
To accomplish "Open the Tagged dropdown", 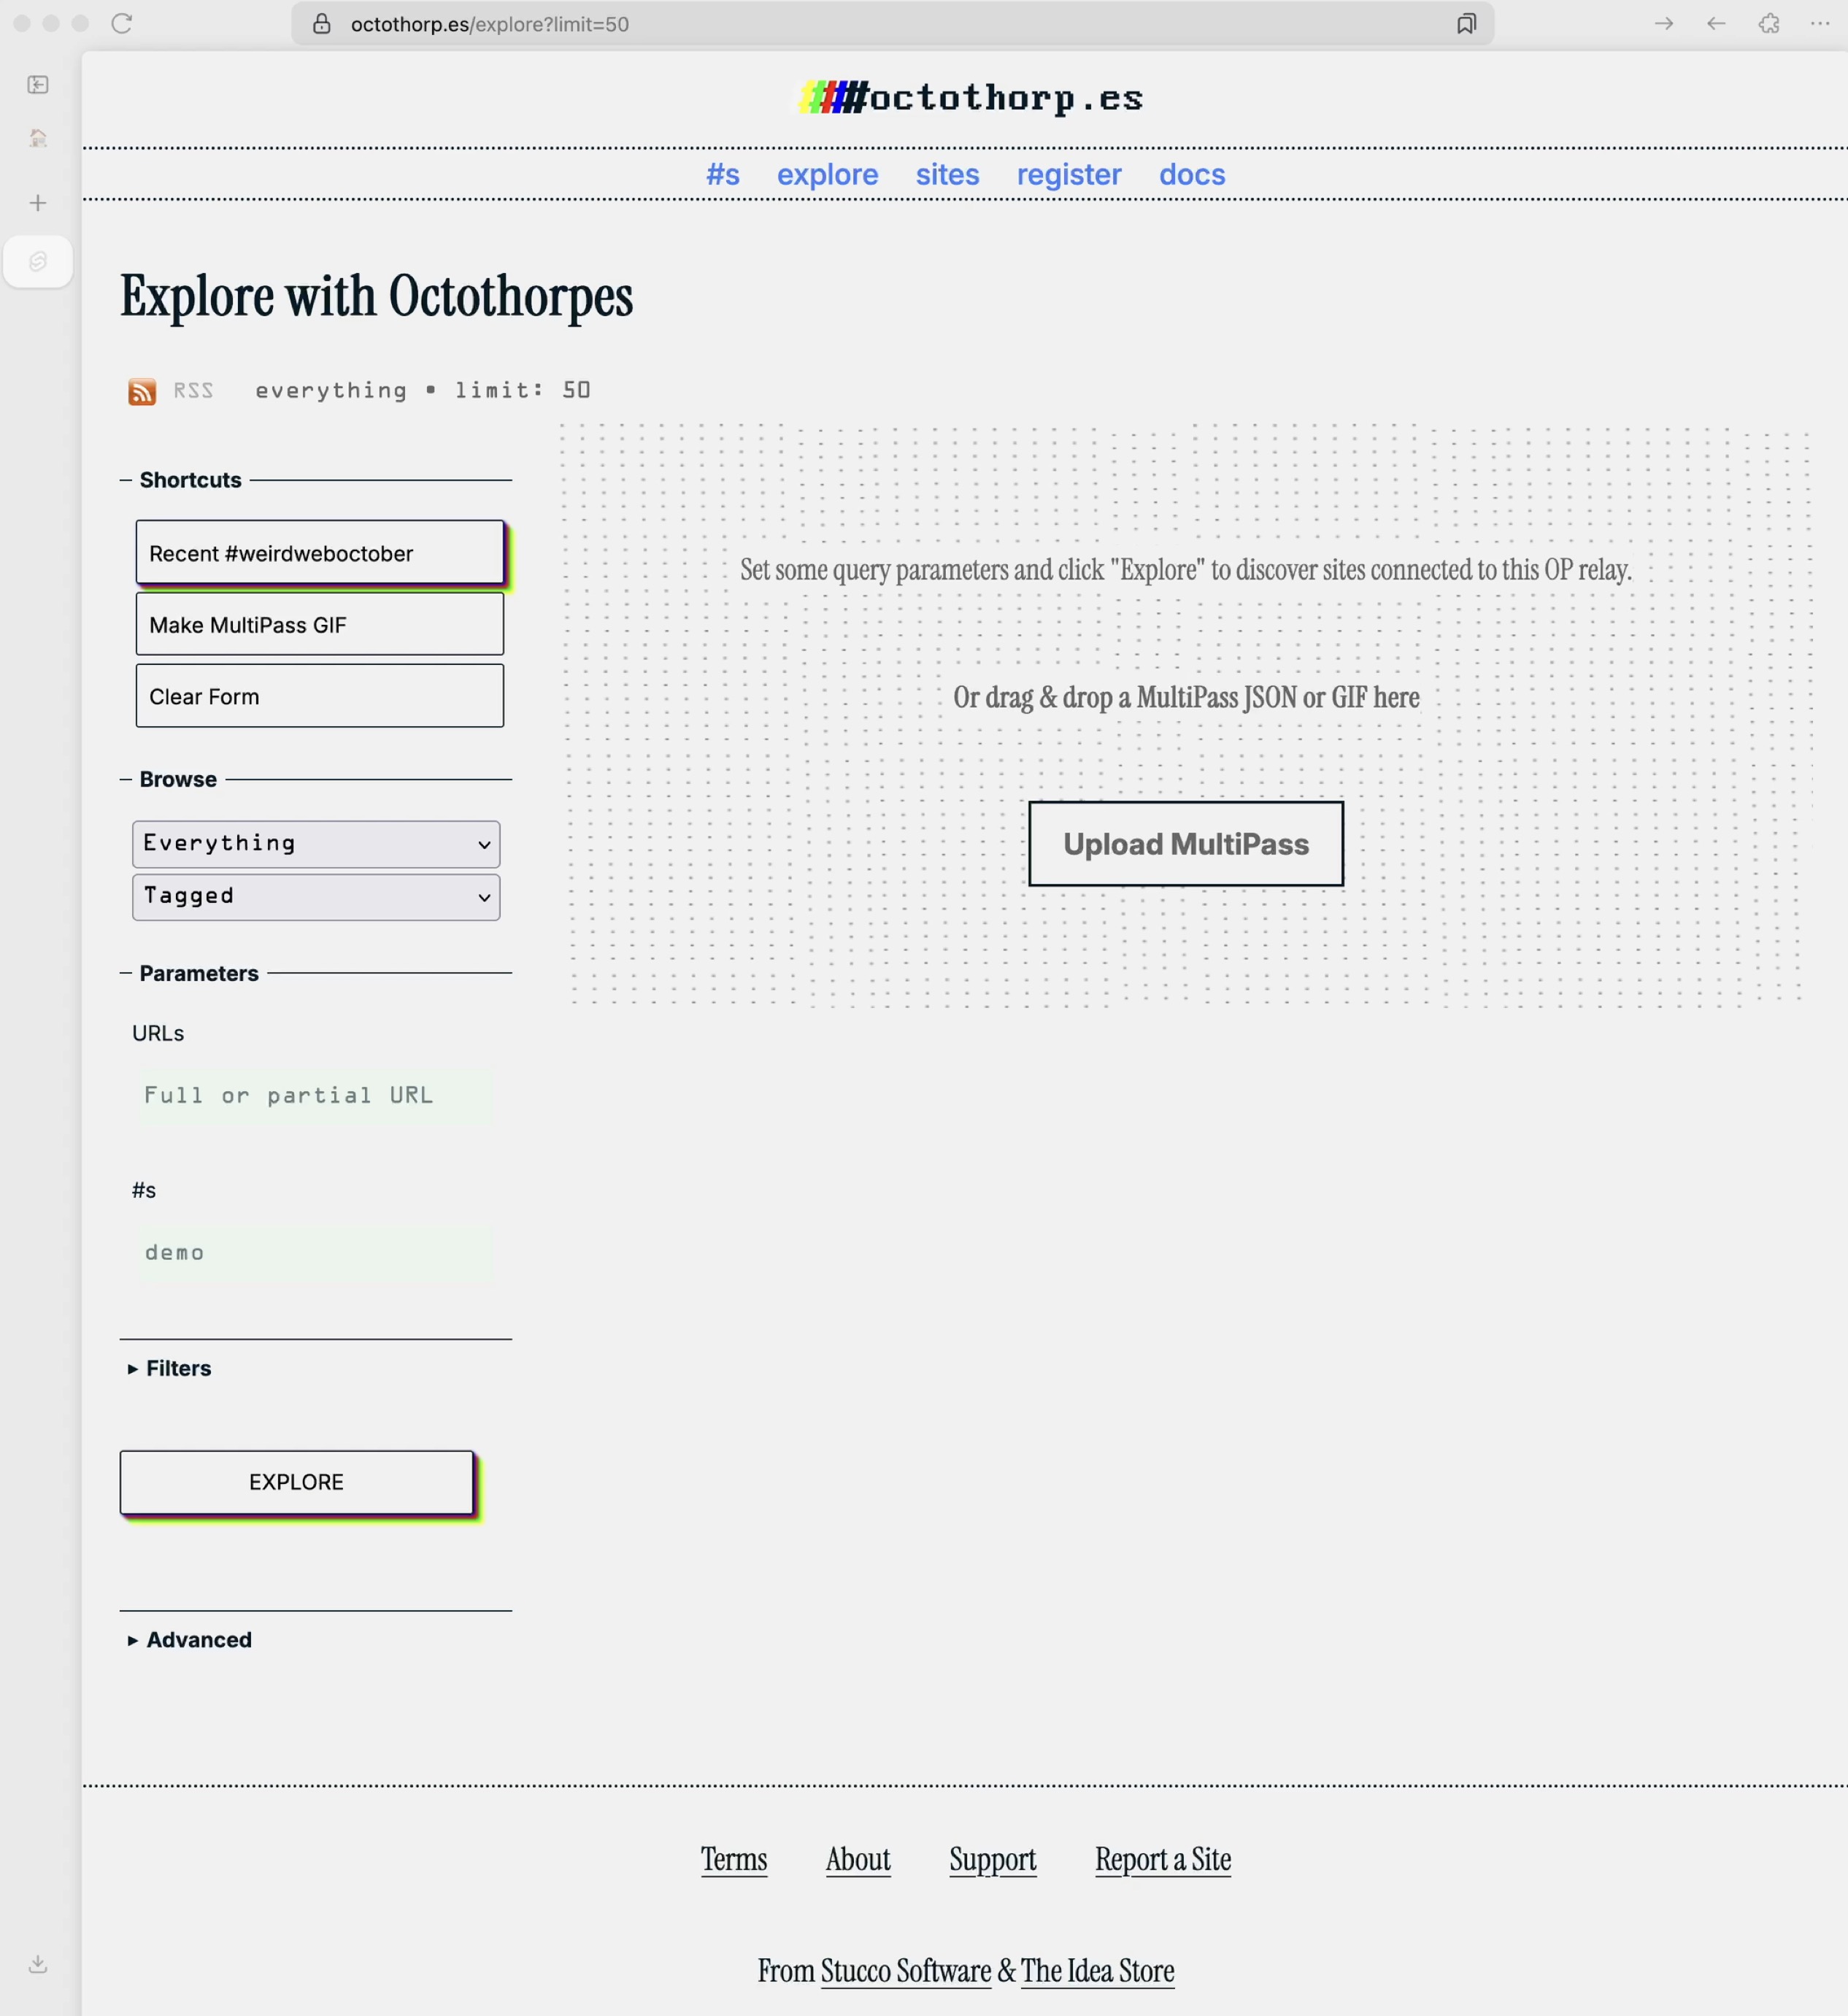I will click(316, 897).
